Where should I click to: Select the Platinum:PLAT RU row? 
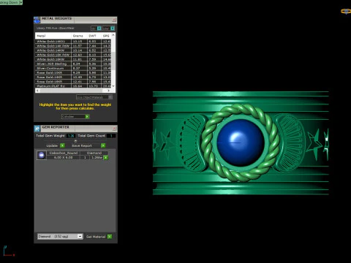point(73,86)
